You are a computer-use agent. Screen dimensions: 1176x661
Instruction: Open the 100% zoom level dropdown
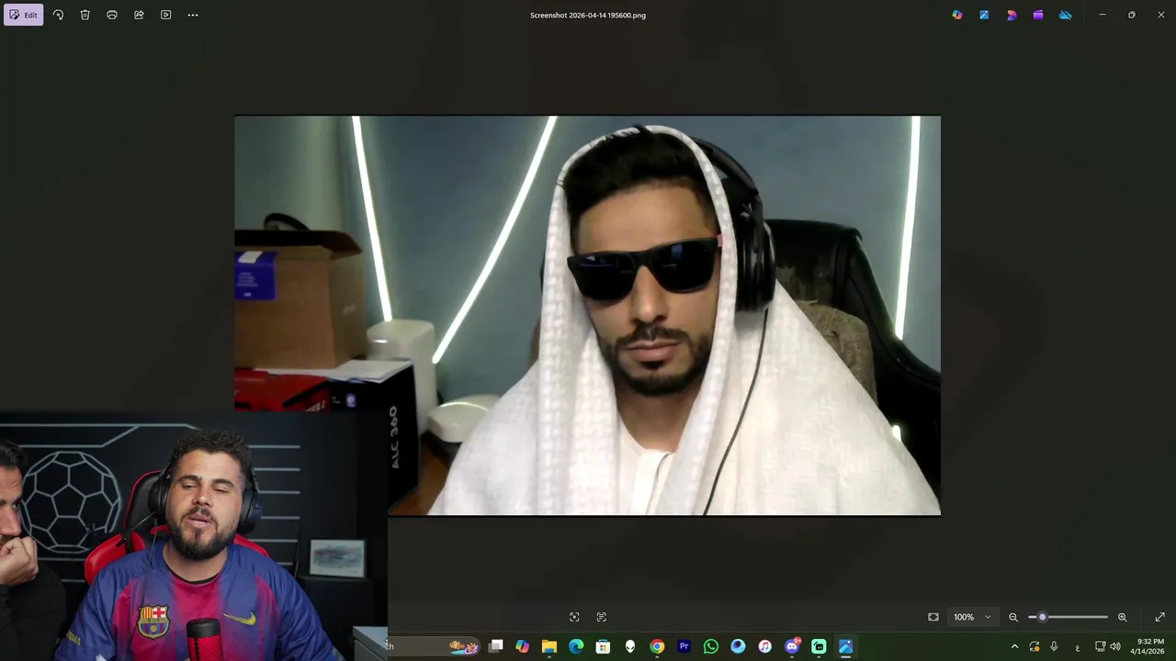click(x=972, y=617)
